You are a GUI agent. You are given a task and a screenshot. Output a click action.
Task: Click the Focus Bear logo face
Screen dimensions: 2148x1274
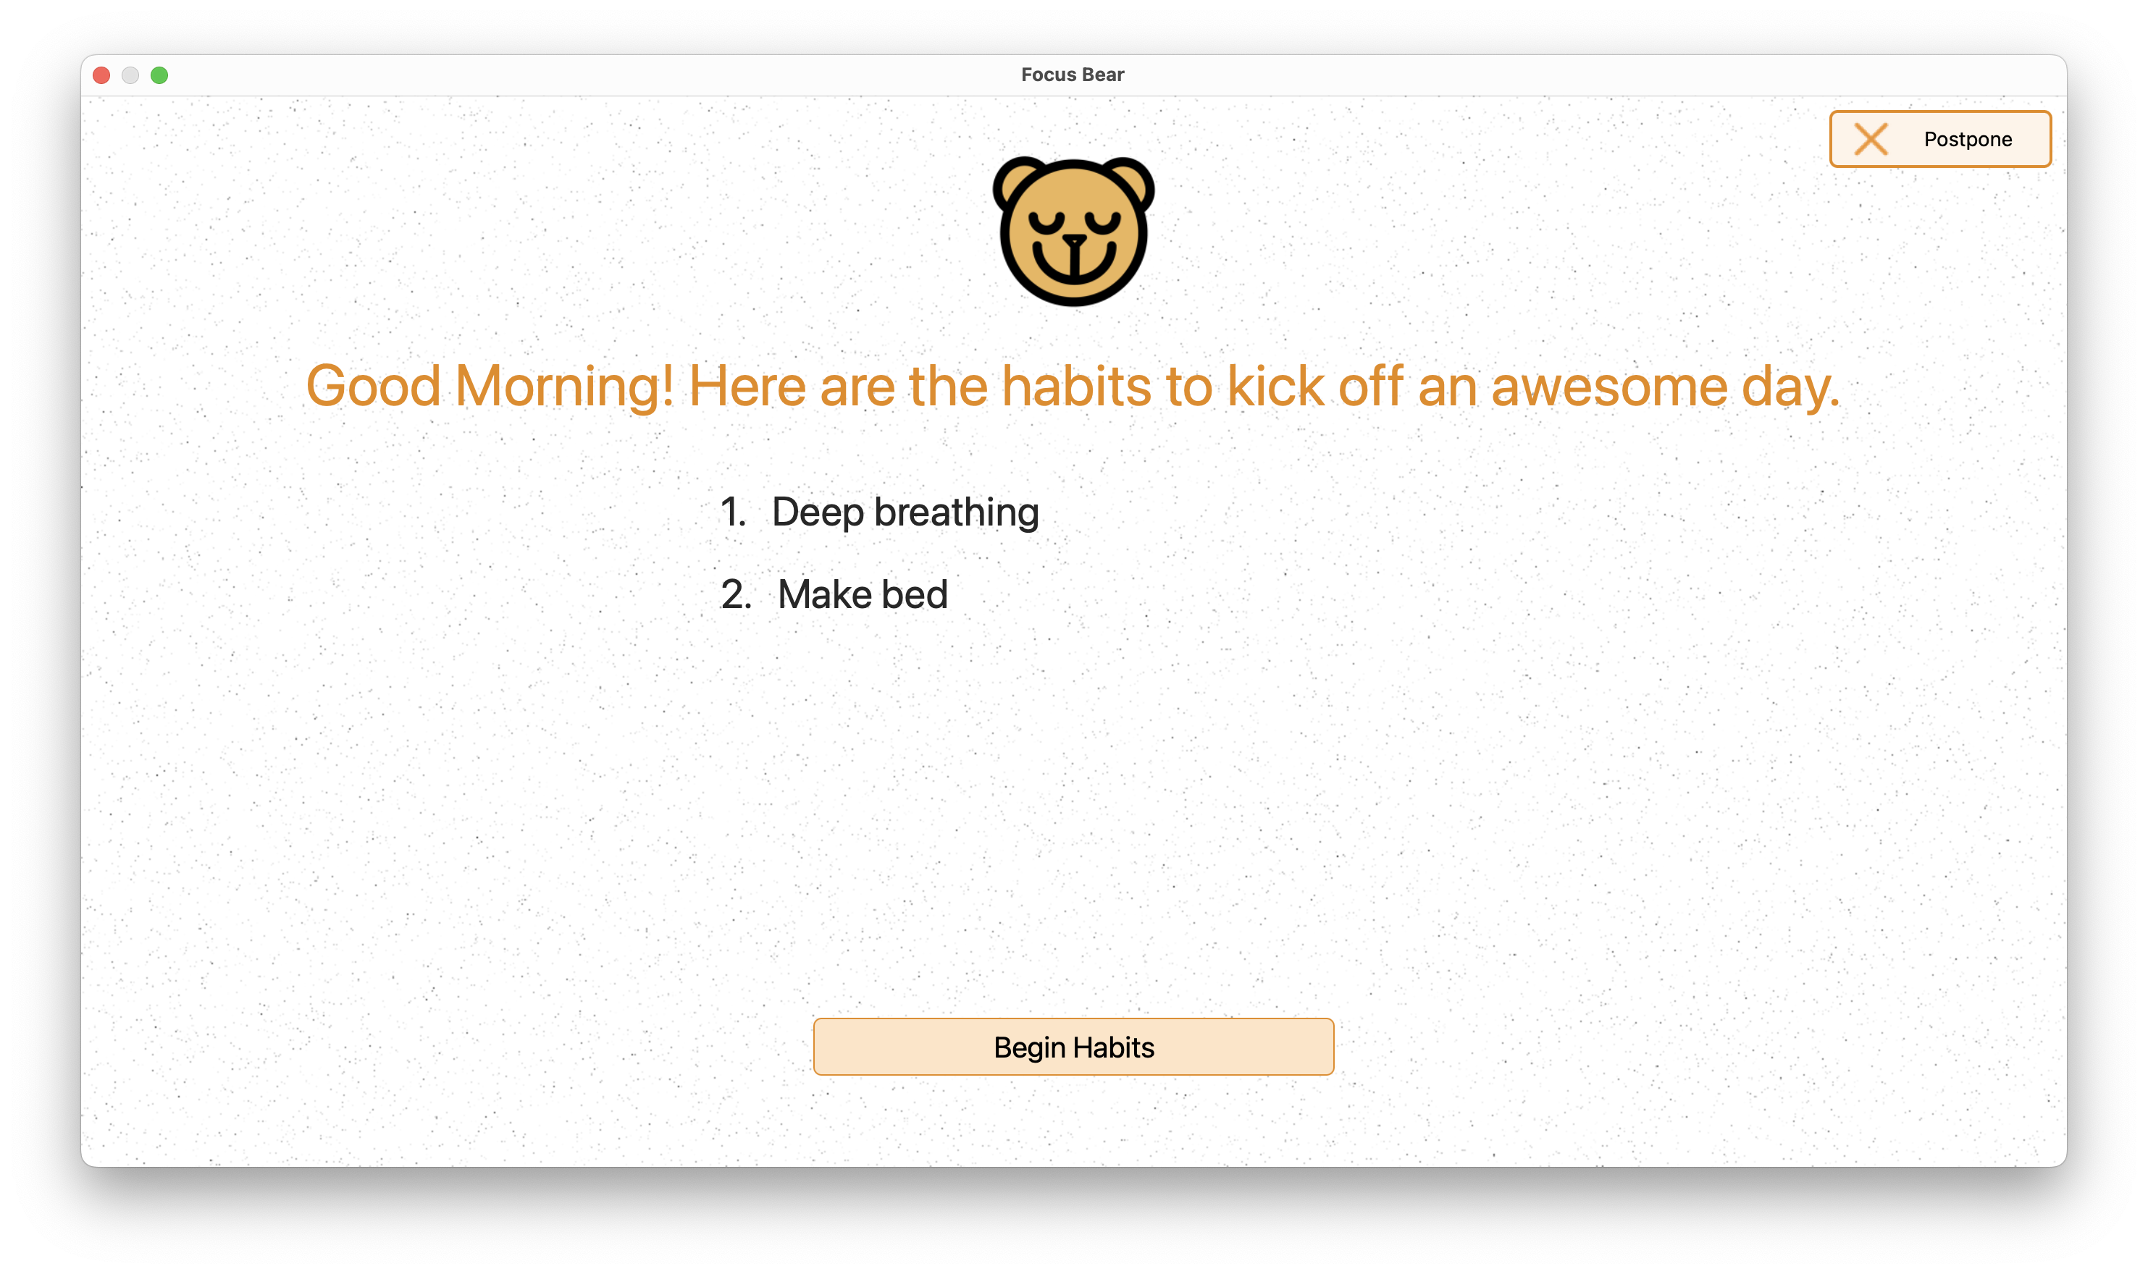click(x=1073, y=231)
